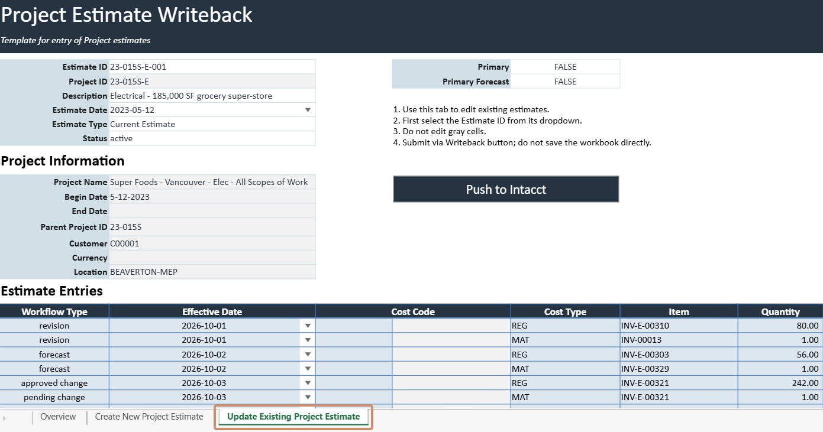The height and width of the screenshot is (432, 823).
Task: Click the Push to Intacct button
Action: point(506,189)
